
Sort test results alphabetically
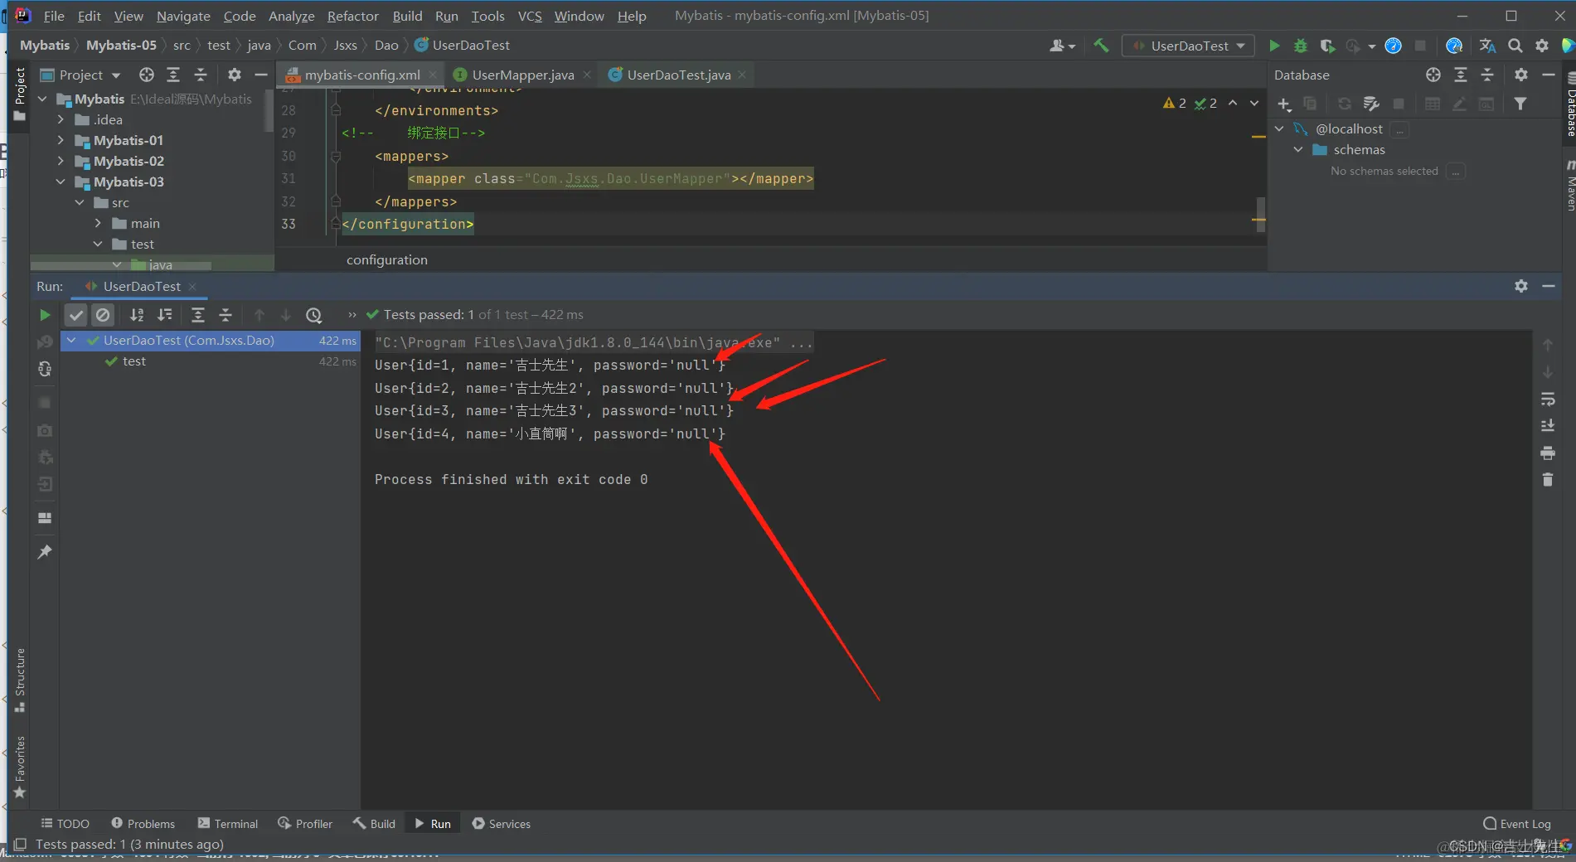(x=137, y=315)
